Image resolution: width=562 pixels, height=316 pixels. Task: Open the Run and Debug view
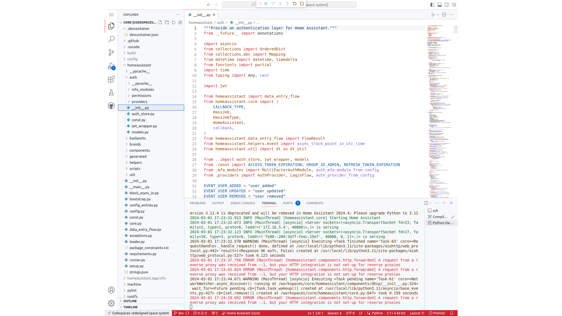[111, 66]
